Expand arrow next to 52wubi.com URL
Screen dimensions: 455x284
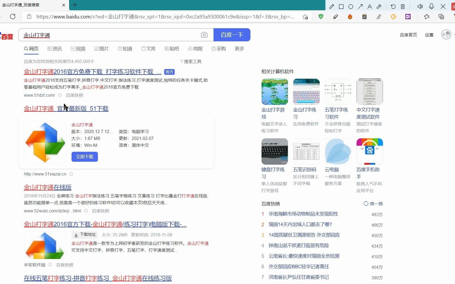86,211
